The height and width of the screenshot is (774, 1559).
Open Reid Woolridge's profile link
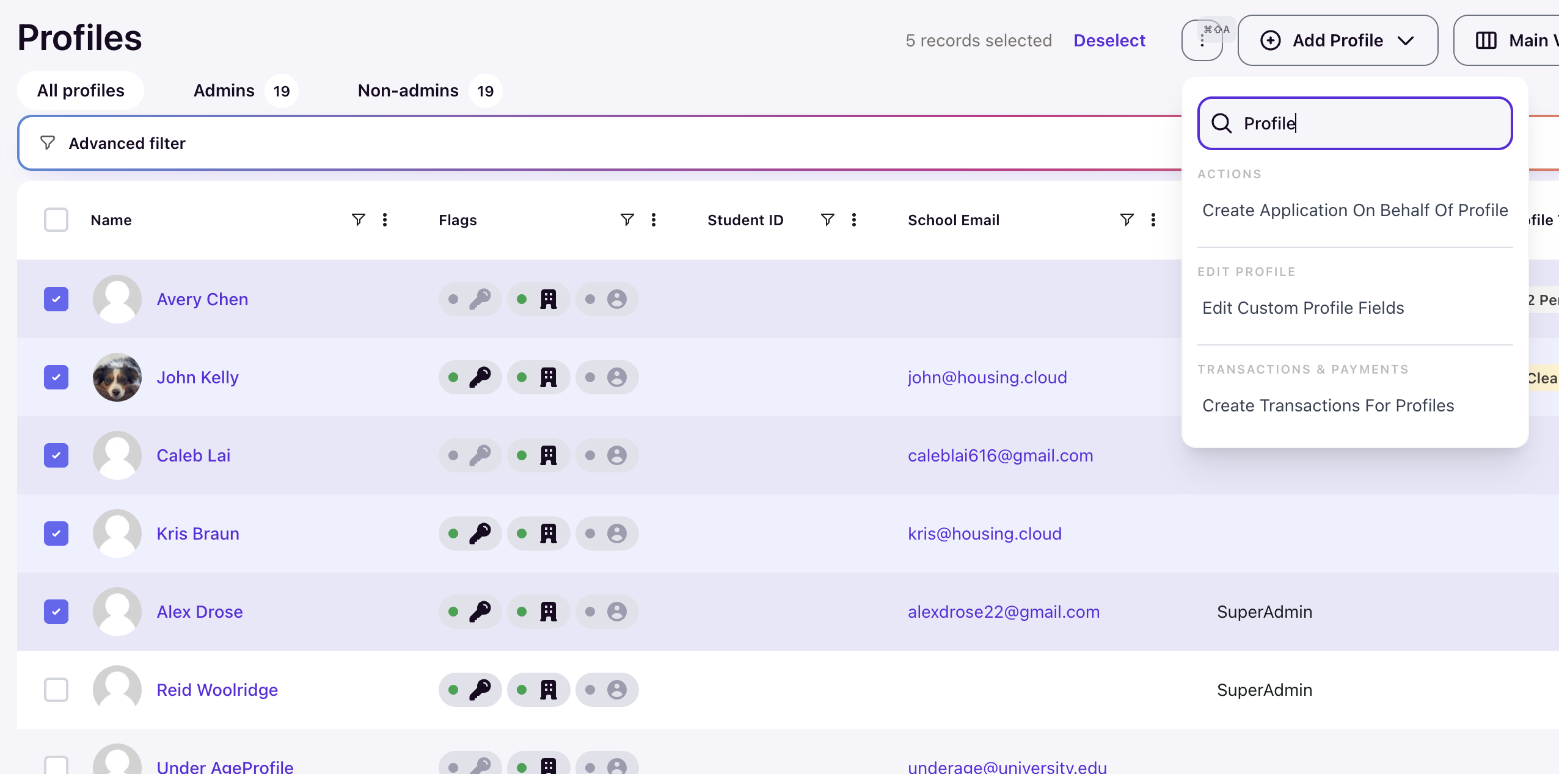point(217,690)
